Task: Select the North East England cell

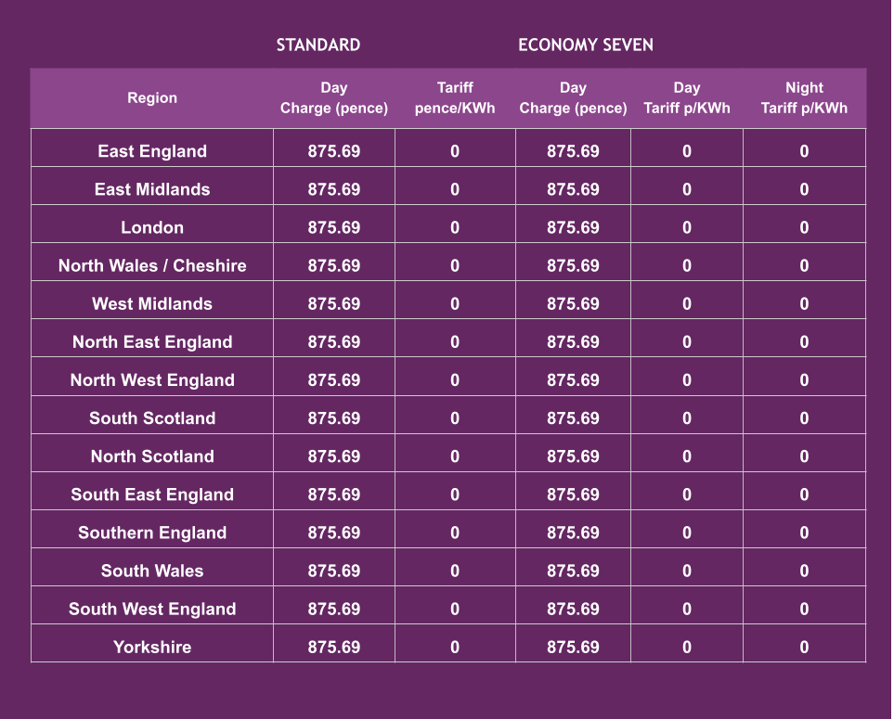Action: [x=152, y=341]
